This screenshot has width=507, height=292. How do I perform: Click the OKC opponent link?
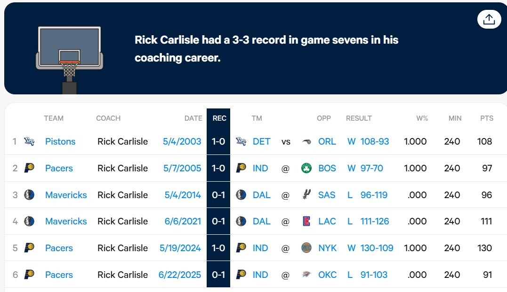tap(327, 275)
